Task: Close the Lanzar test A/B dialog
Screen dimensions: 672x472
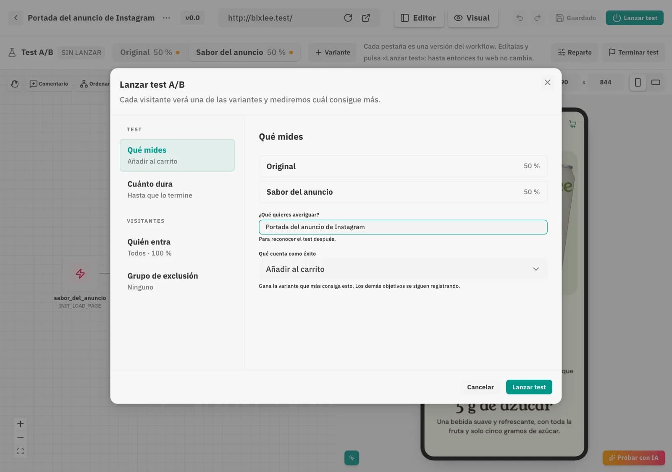Action: (x=547, y=82)
